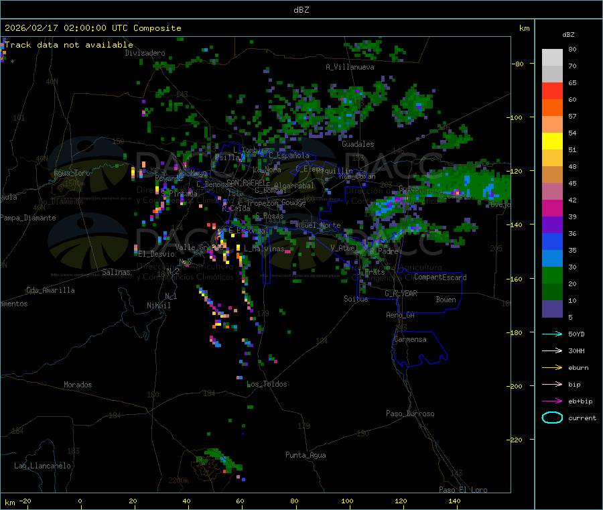Click the 'Nihuil' map label

(158, 306)
